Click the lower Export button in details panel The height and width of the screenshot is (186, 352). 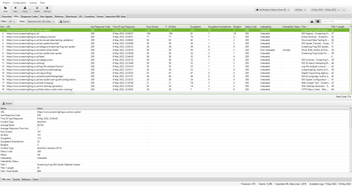coord(7,103)
